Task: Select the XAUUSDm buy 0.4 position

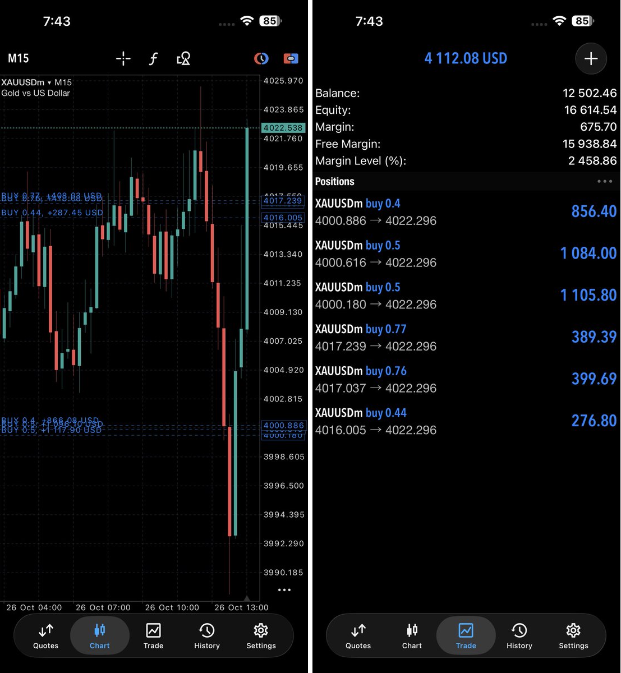Action: (466, 212)
